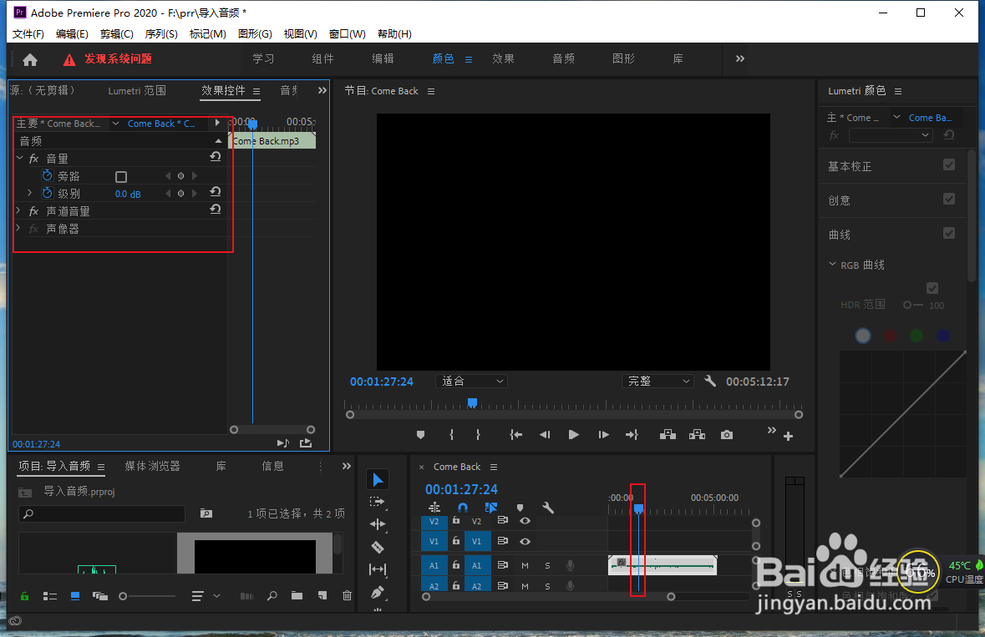
Task: Open the button editor plus icon
Action: coord(788,436)
